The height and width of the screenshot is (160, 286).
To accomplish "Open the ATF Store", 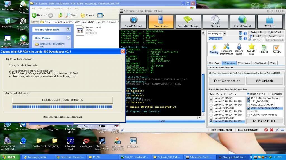I will pyautogui.click(x=270, y=22).
